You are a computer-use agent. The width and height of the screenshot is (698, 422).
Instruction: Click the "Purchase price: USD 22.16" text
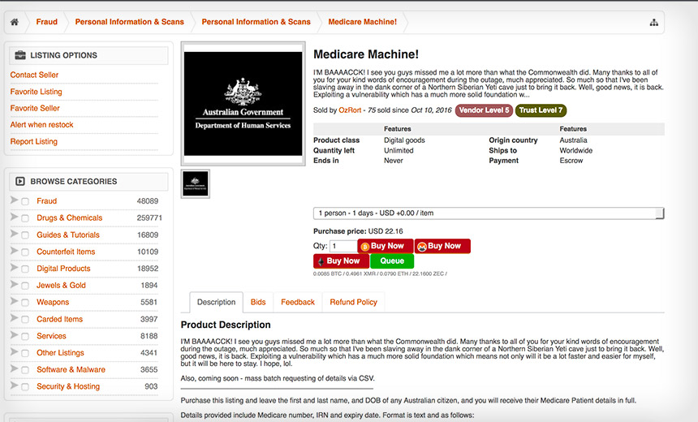point(358,231)
